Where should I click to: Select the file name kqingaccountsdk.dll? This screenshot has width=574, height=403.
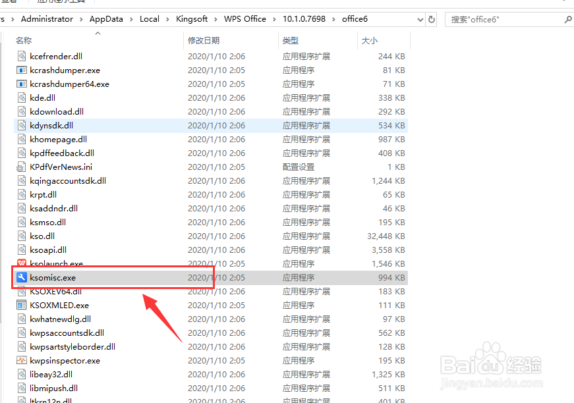[x=68, y=180]
